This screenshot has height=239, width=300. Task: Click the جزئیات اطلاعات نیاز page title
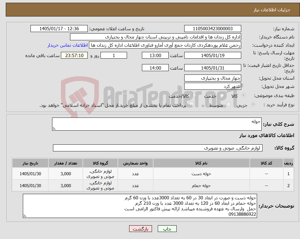pyautogui.click(x=272, y=10)
